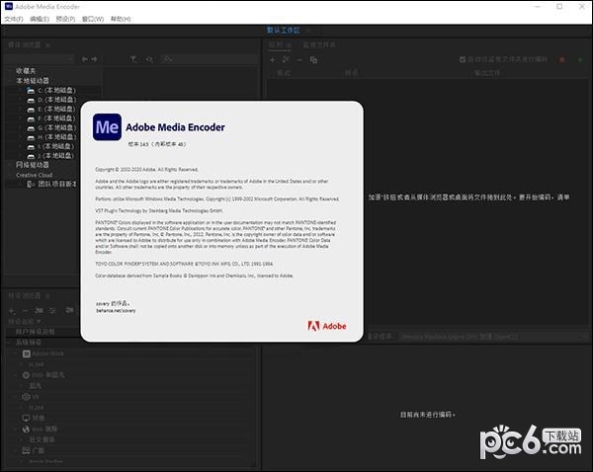Click the view/eye icon beside the filter
This screenshot has width=593, height=472.
(x=150, y=59)
